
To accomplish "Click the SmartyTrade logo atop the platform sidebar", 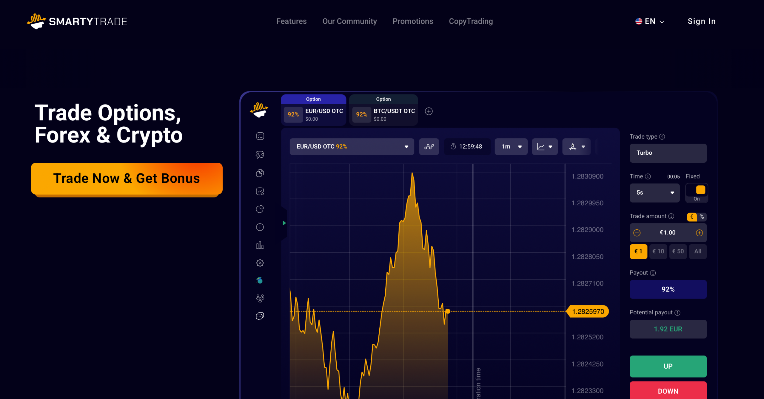I will pyautogui.click(x=259, y=110).
